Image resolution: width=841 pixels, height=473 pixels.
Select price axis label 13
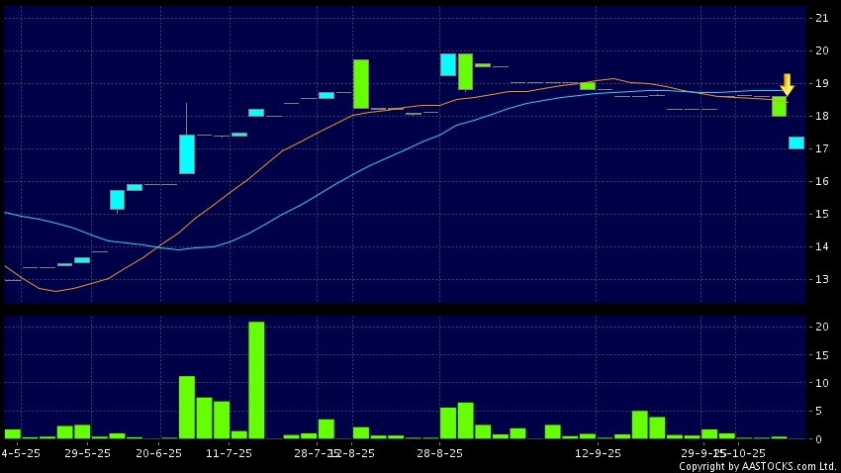coord(821,279)
